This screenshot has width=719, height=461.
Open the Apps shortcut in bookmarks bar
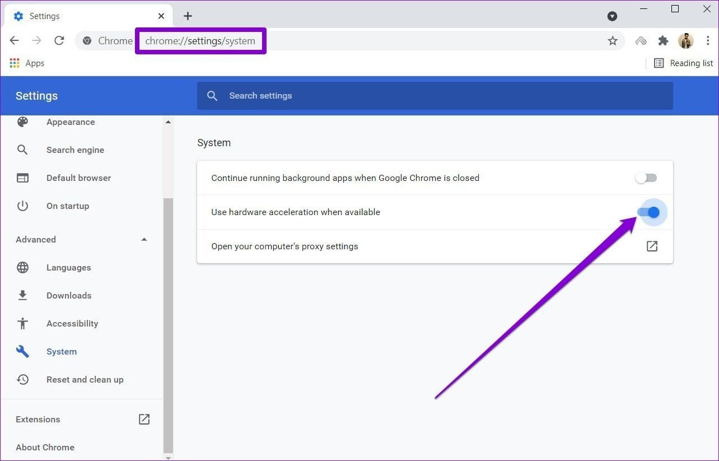click(27, 63)
